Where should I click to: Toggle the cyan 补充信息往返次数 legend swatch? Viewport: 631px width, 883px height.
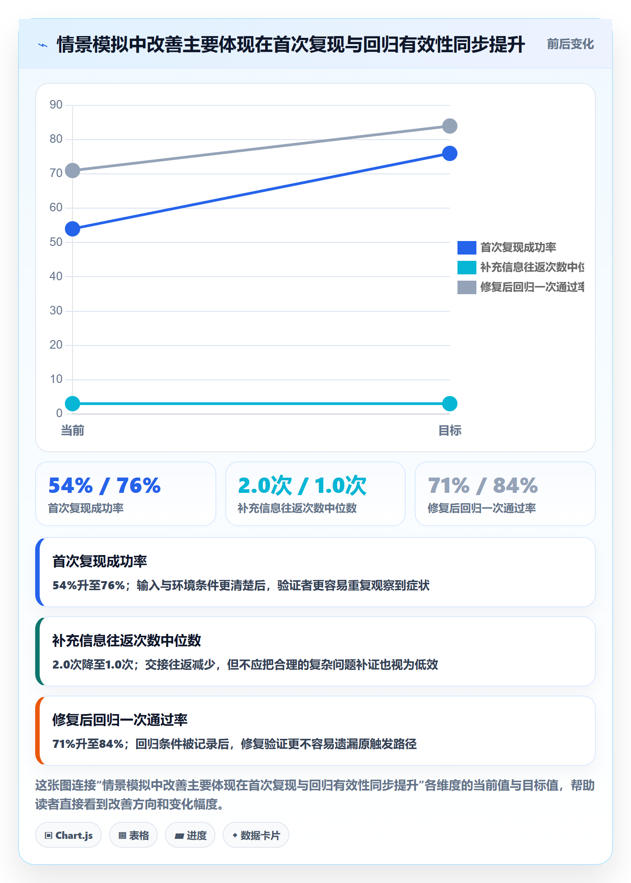click(x=466, y=268)
